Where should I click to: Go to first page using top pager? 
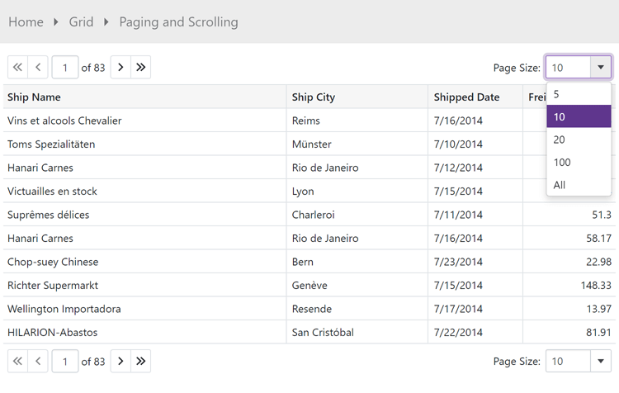[x=17, y=68]
